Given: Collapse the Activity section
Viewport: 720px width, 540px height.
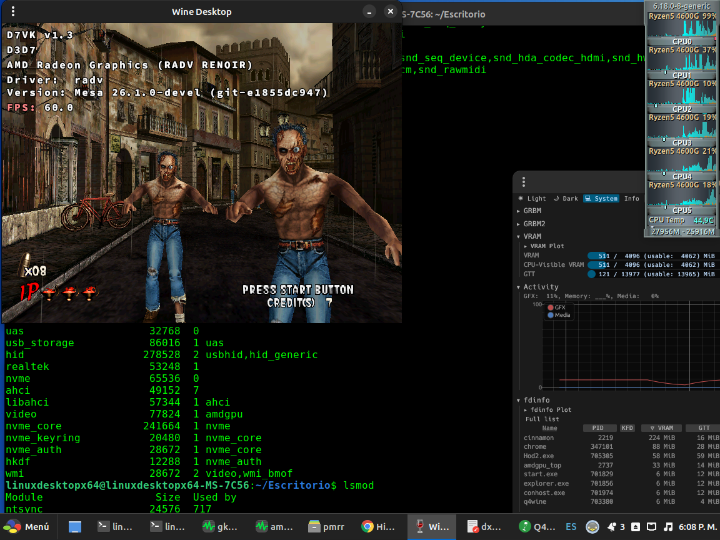Looking at the screenshot, I should [537, 287].
